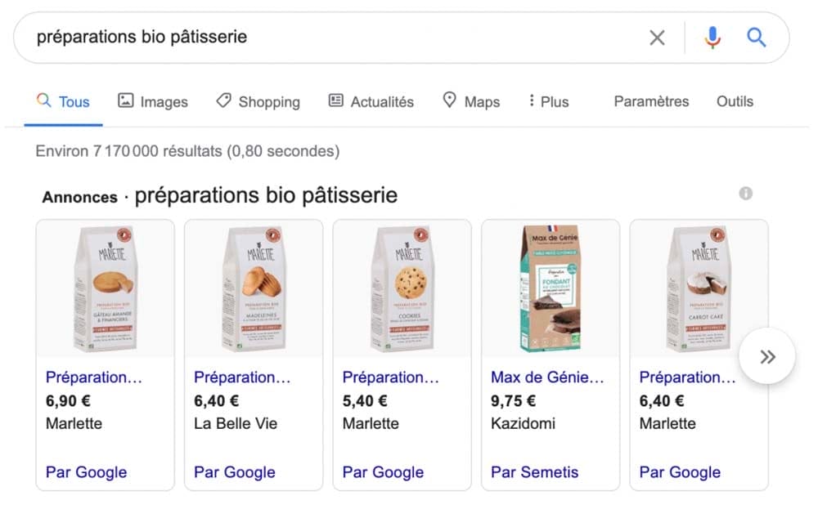
Task: Click the info icon next to the ads
Action: tap(745, 194)
